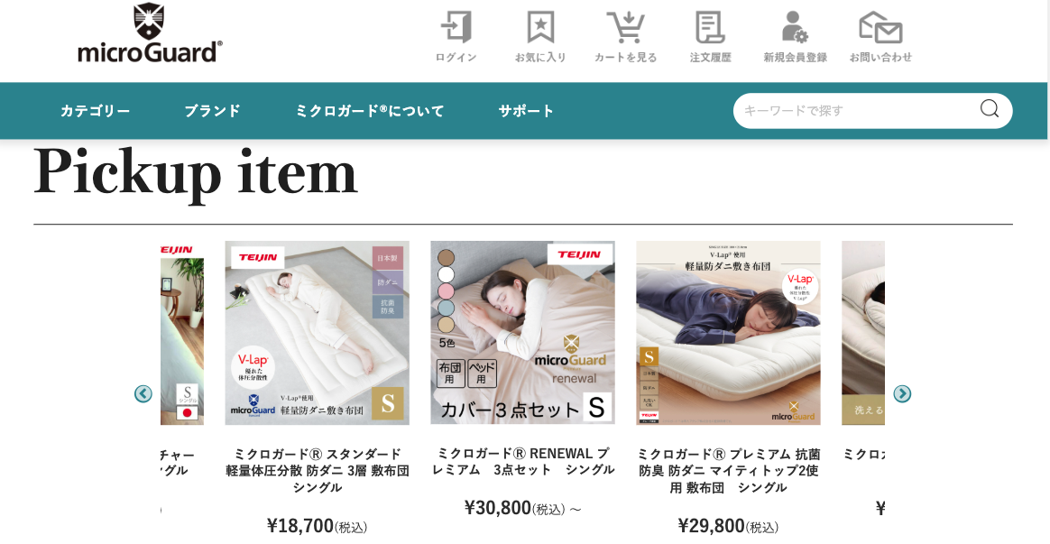Open the contact us (お問い合わせ) envelope icon
Image resolution: width=1050 pixels, height=544 pixels.
[x=880, y=37]
